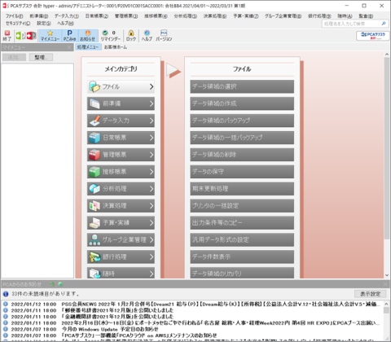Image resolution: width=391 pixels, height=342 pixels.
Task: Open the 管理帳票 red books icon
Action: pos(94,155)
